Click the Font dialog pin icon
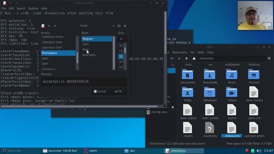274x154 pixels. click(x=55, y=26)
